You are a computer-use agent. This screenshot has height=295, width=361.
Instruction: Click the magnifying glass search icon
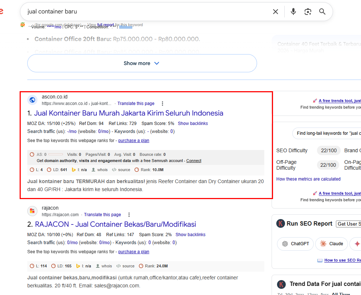(322, 12)
